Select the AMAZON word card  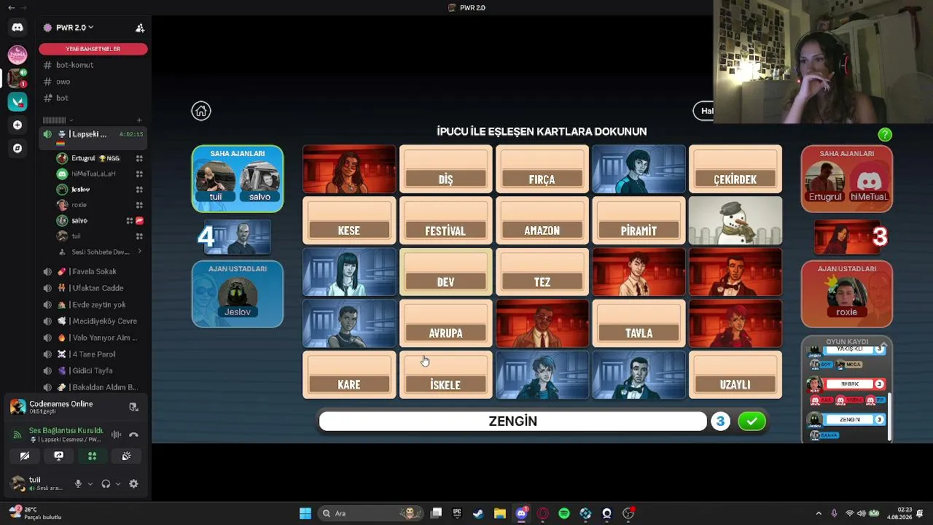point(542,220)
